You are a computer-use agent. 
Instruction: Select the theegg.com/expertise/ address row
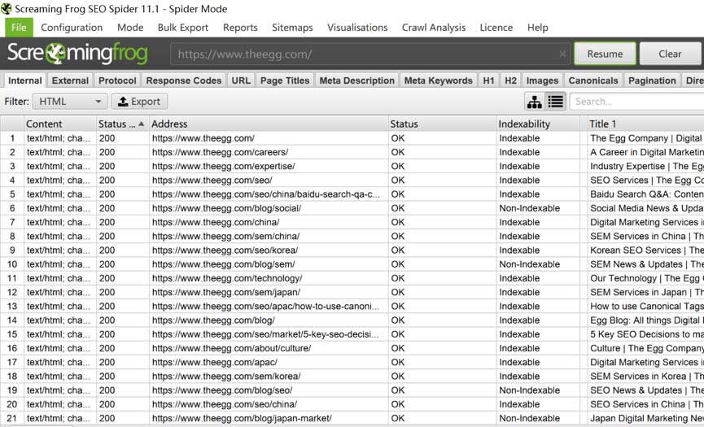coord(224,166)
